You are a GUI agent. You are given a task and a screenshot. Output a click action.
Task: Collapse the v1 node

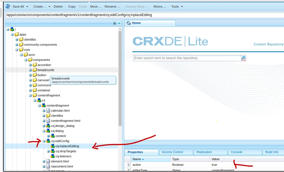pos(35,100)
